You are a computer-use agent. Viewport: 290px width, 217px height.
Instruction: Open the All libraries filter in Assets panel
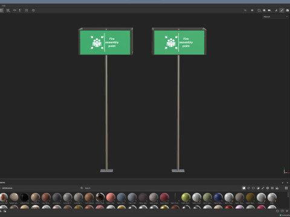[x=7, y=188]
